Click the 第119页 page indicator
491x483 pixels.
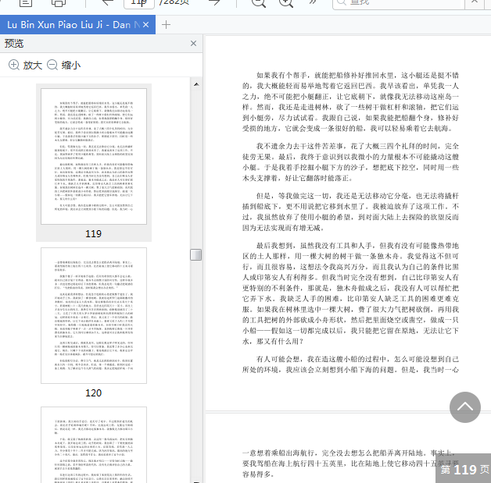(x=464, y=469)
